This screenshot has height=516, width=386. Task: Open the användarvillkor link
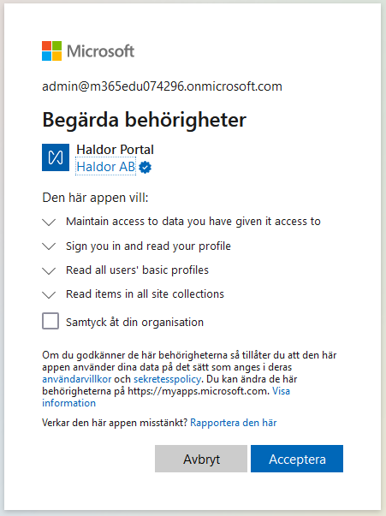pos(77,379)
